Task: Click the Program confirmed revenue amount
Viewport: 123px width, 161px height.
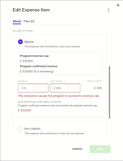Action: pos(37,71)
